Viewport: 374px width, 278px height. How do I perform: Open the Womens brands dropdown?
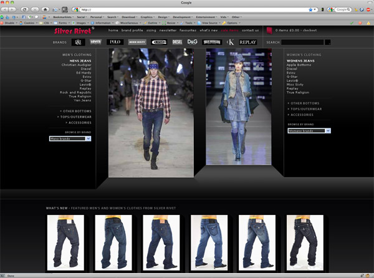point(309,131)
